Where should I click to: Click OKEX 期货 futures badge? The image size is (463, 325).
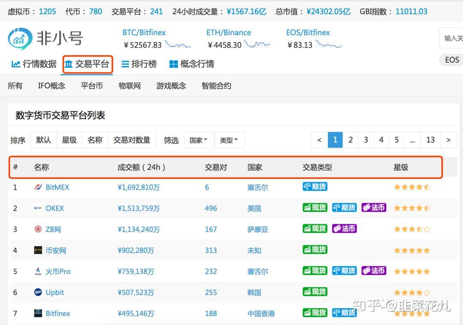pos(344,208)
